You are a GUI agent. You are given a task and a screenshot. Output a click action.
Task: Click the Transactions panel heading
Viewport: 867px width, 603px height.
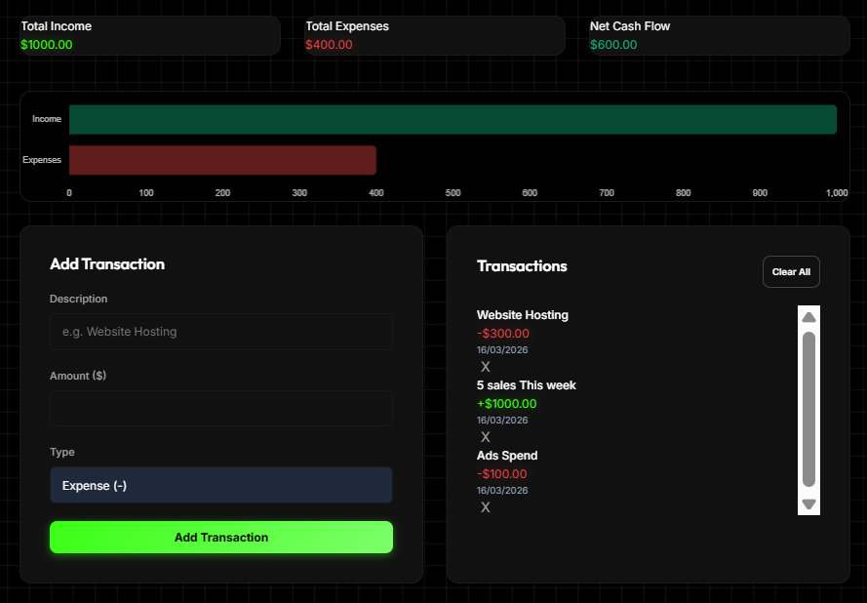(522, 266)
